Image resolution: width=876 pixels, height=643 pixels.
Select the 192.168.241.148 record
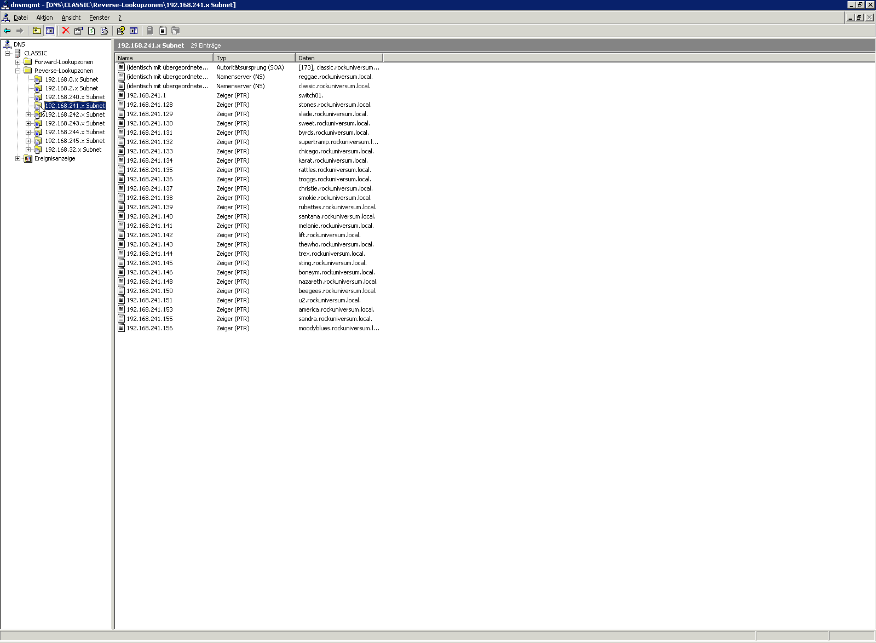pyautogui.click(x=149, y=282)
